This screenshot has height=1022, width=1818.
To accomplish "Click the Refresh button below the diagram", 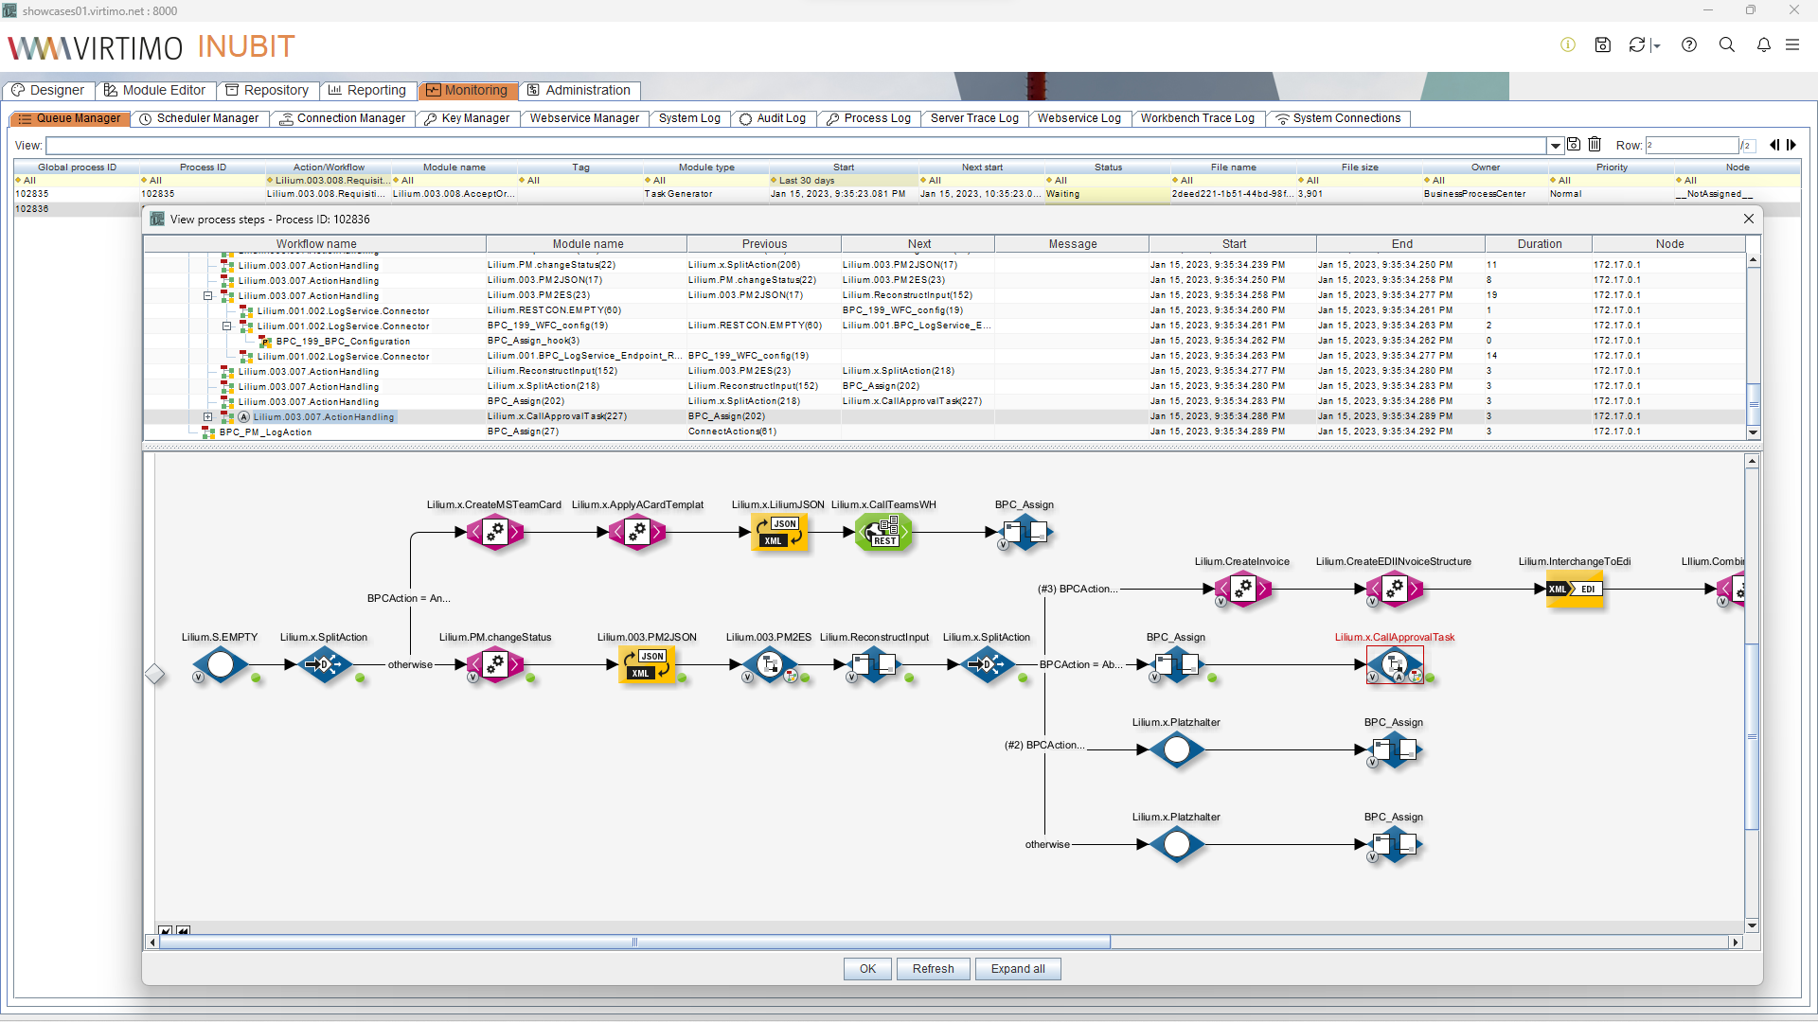I will [933, 969].
